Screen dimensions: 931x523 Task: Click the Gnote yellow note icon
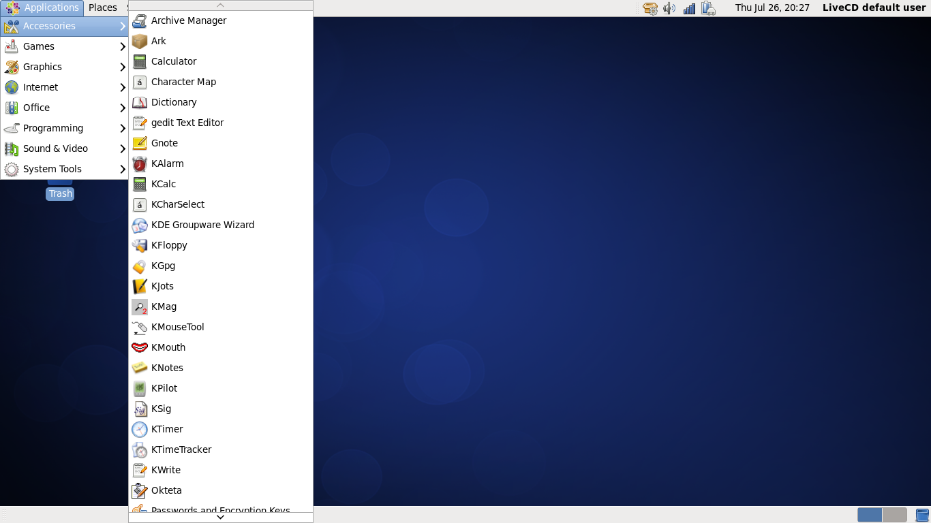coord(140,143)
